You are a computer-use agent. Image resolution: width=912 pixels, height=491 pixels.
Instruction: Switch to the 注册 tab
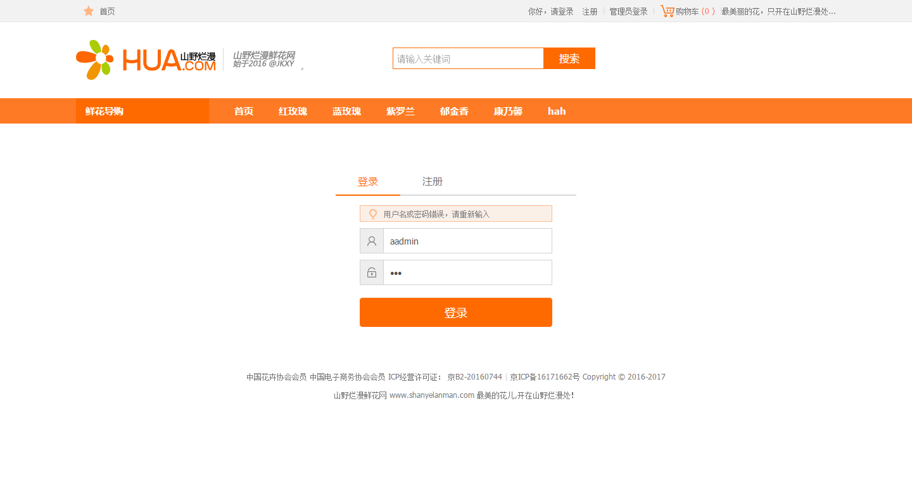tap(433, 182)
